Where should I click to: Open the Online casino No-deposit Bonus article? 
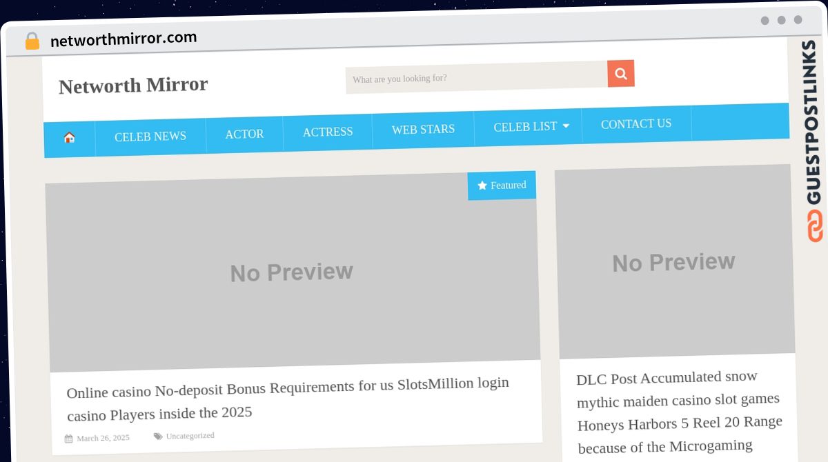[x=288, y=399]
